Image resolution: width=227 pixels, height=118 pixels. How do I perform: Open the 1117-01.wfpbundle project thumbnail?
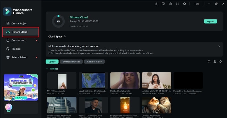(x=62, y=80)
